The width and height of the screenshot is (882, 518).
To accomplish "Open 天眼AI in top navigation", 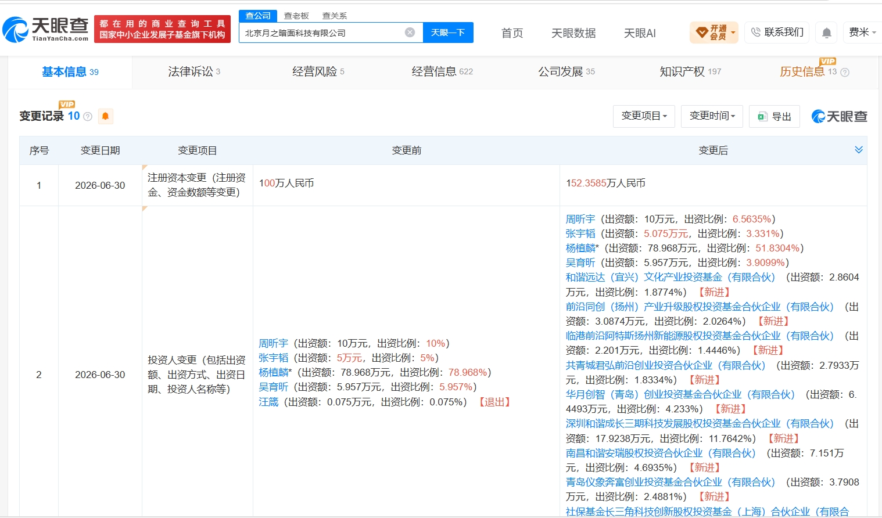I will [640, 33].
